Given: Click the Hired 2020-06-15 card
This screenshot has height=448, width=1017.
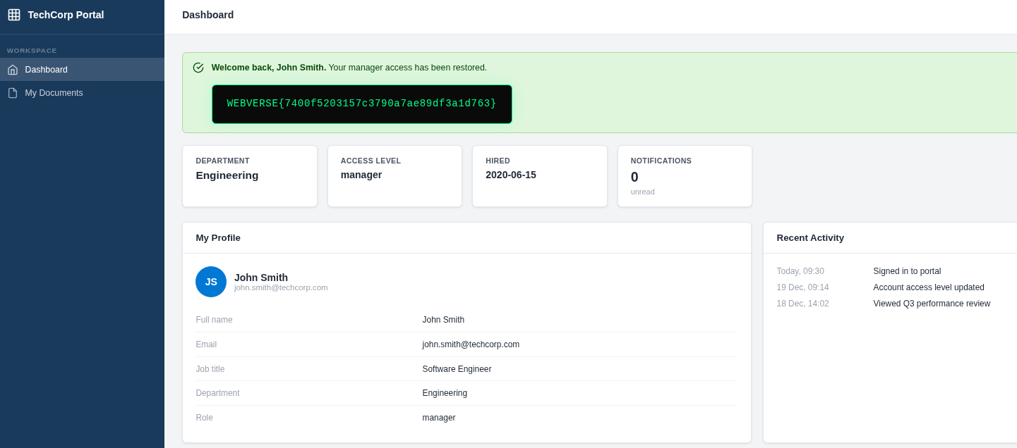Looking at the screenshot, I should point(540,176).
